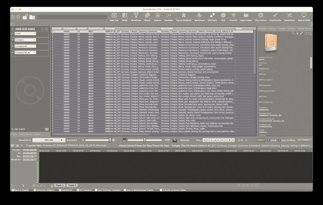This screenshot has width=323, height=205.
Task: Close the Linked Filter Search panel
Action: 46,29
